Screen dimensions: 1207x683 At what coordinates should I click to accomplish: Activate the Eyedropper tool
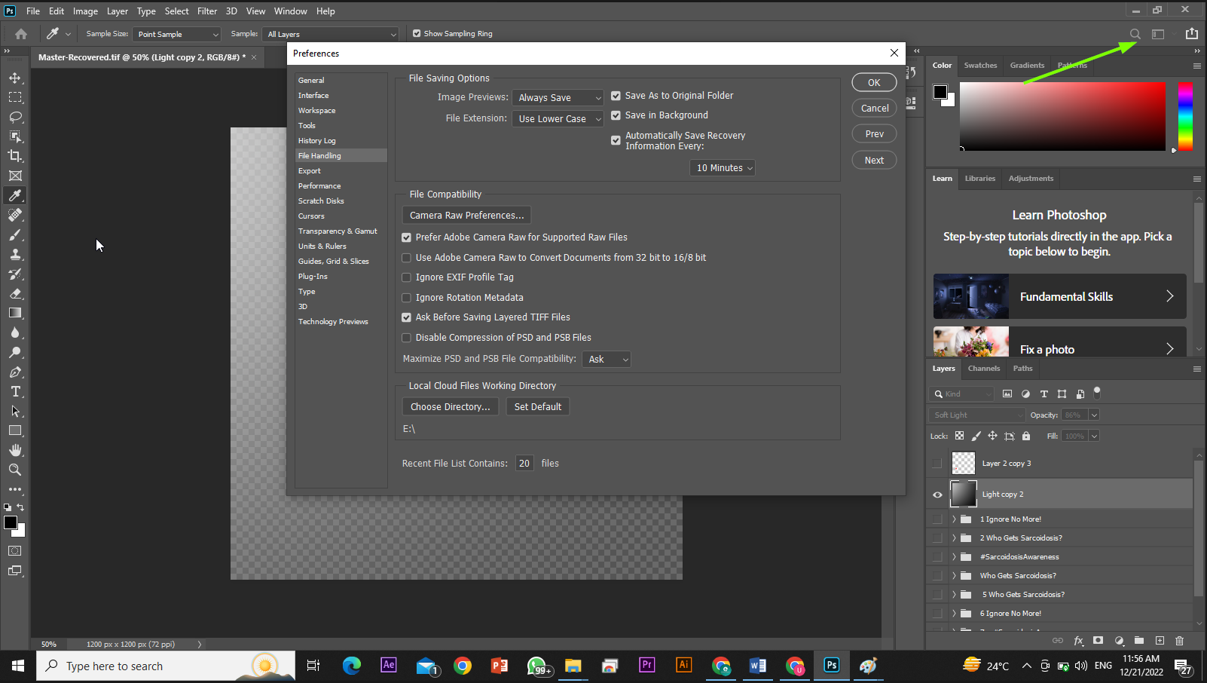pyautogui.click(x=15, y=195)
